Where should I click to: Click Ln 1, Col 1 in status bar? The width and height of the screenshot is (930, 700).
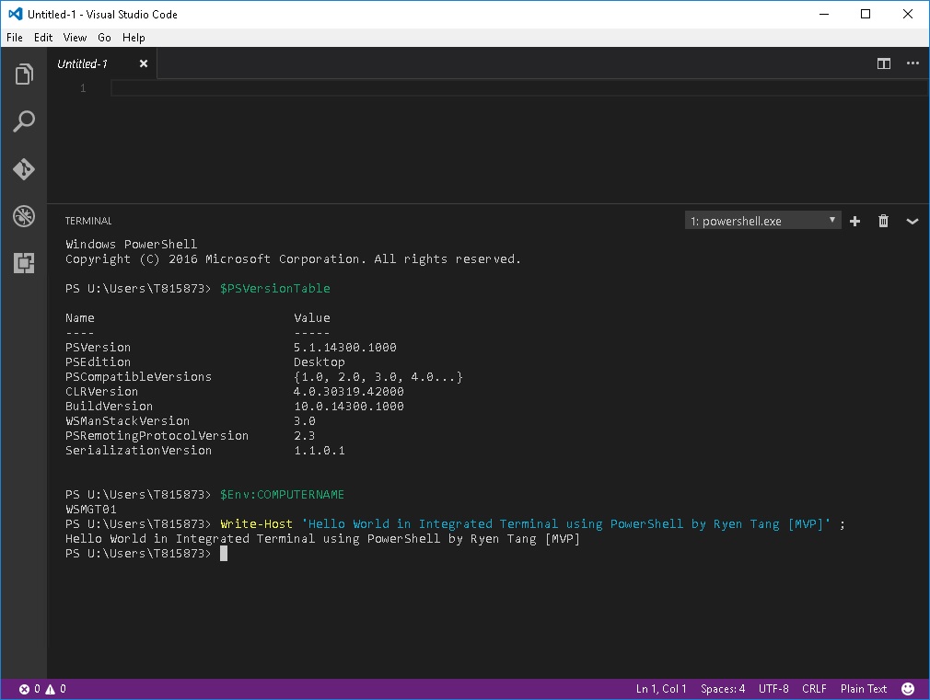pos(661,689)
